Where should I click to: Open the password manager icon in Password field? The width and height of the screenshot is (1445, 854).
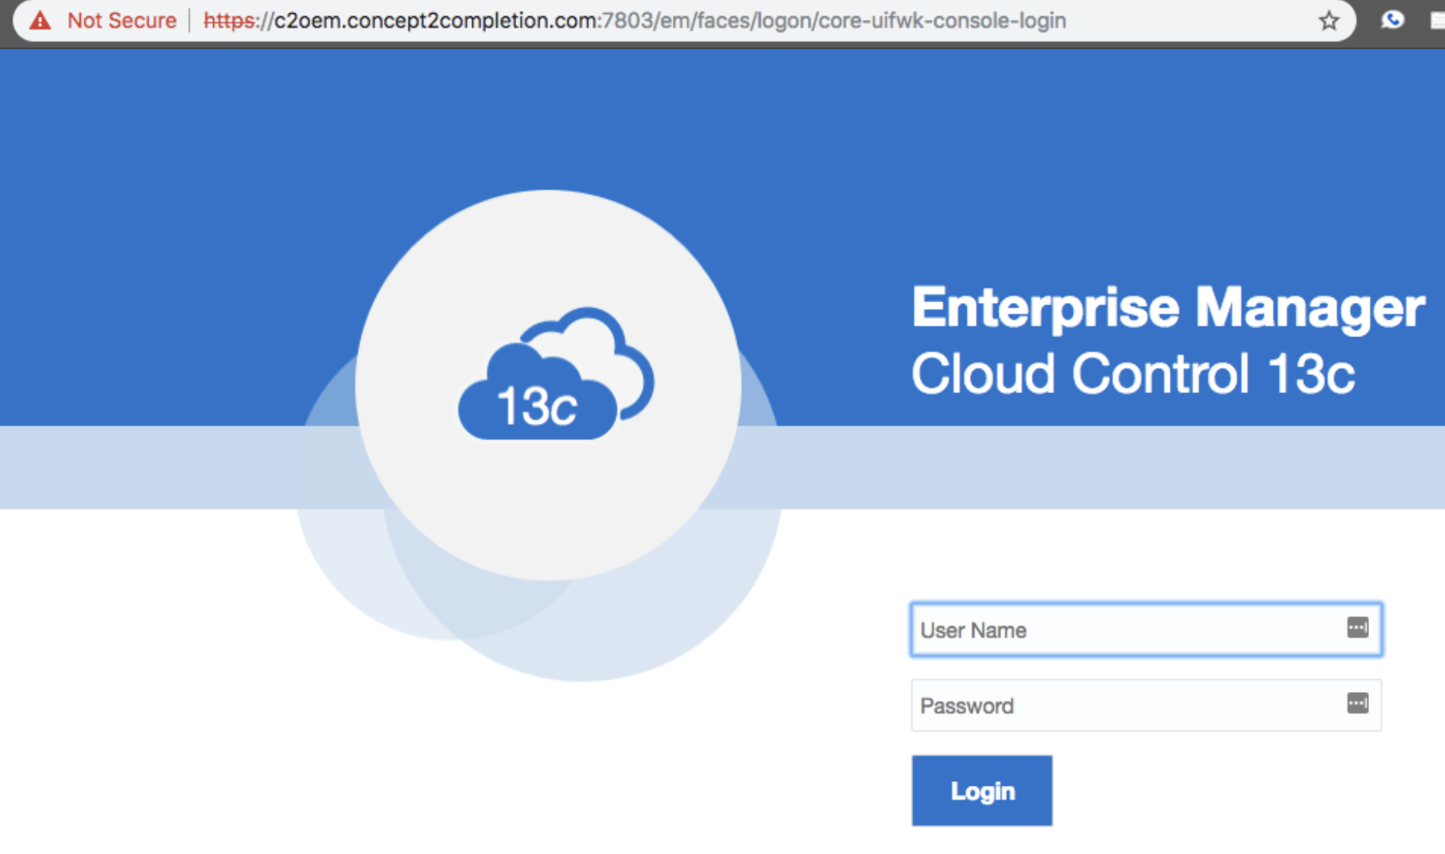[x=1357, y=704]
